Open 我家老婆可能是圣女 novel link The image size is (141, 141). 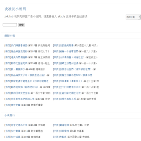pos(29,81)
